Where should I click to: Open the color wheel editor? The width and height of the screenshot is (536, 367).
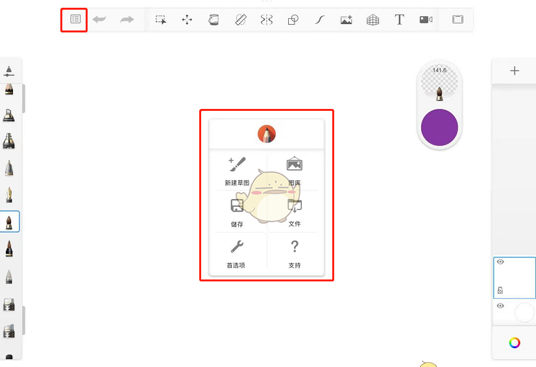pyautogui.click(x=515, y=343)
